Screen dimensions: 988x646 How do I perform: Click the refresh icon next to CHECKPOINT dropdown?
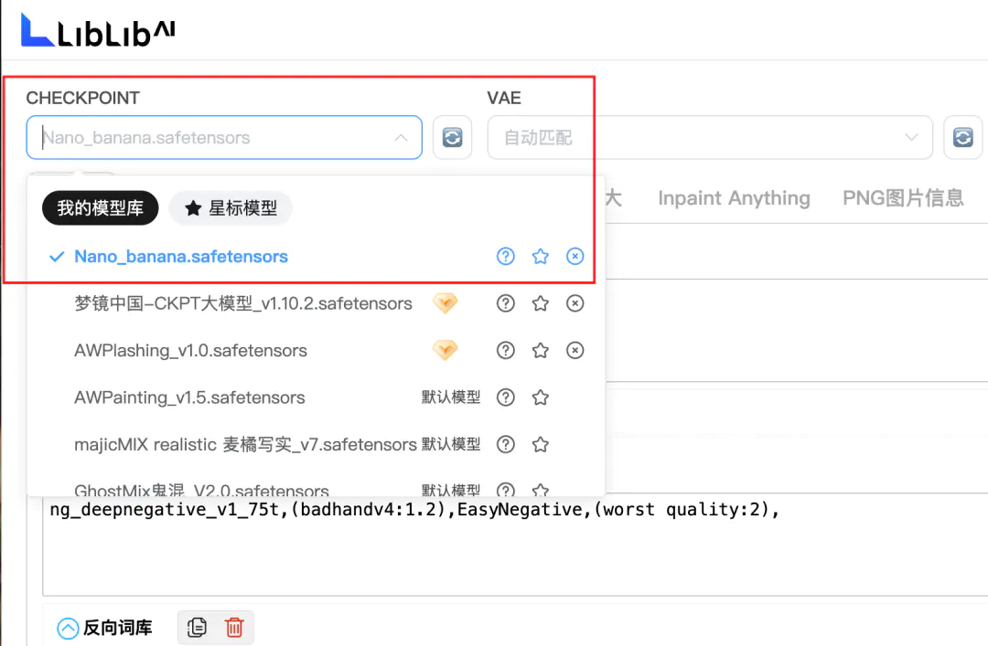point(453,137)
